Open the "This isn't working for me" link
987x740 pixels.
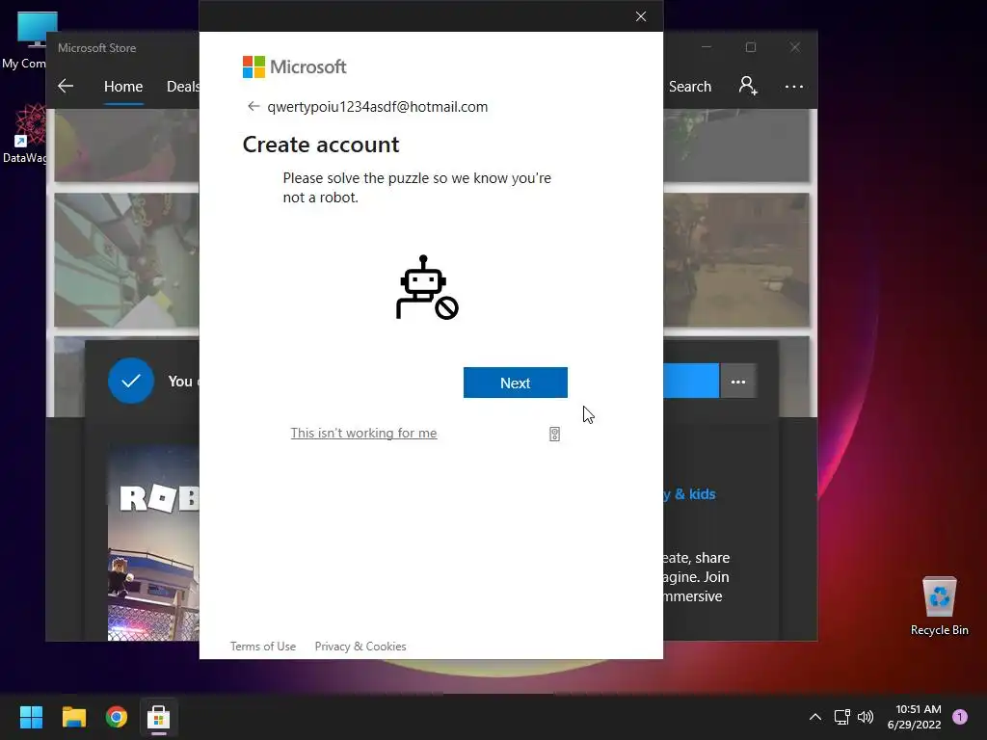point(363,433)
